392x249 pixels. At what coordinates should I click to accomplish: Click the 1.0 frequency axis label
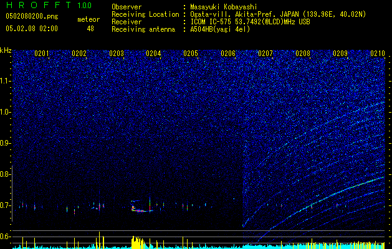click(6, 112)
